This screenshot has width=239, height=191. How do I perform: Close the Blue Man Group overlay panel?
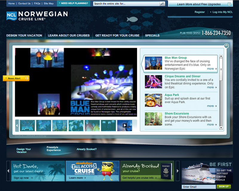[x=226, y=46]
